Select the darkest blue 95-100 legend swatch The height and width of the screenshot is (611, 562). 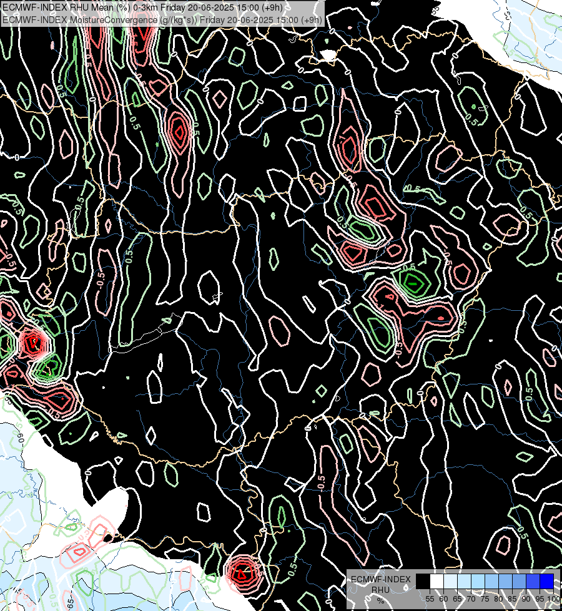click(x=547, y=582)
